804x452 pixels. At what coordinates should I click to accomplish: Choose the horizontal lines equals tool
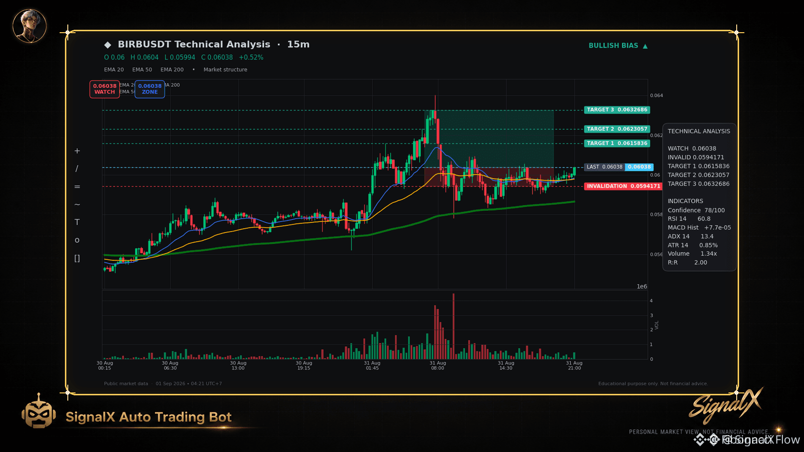(x=77, y=187)
